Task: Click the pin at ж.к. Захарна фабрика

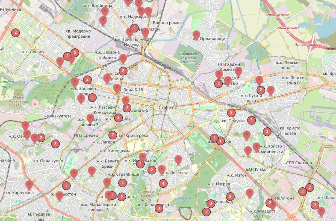Action: pyautogui.click(x=123, y=59)
